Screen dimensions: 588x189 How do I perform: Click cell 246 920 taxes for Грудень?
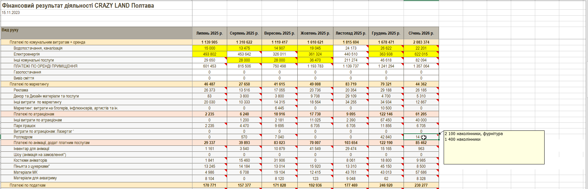point(386,185)
